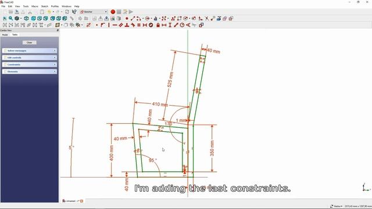372x209 pixels.
Task: Apply Angle constraint
Action: click(x=188, y=25)
